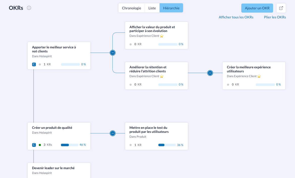Click 'Dans Produit' text on Mettre en place le test card
This screenshot has width=295, height=178.
pos(138,137)
